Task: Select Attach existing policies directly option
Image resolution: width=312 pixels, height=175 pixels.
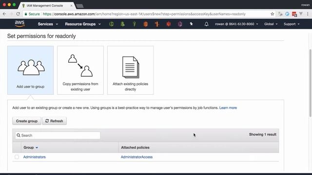Action: (x=130, y=70)
